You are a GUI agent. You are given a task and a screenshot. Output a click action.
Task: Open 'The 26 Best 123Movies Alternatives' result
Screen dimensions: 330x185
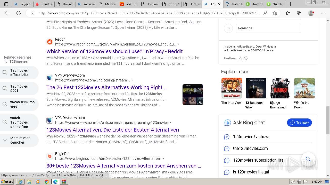tap(107, 87)
